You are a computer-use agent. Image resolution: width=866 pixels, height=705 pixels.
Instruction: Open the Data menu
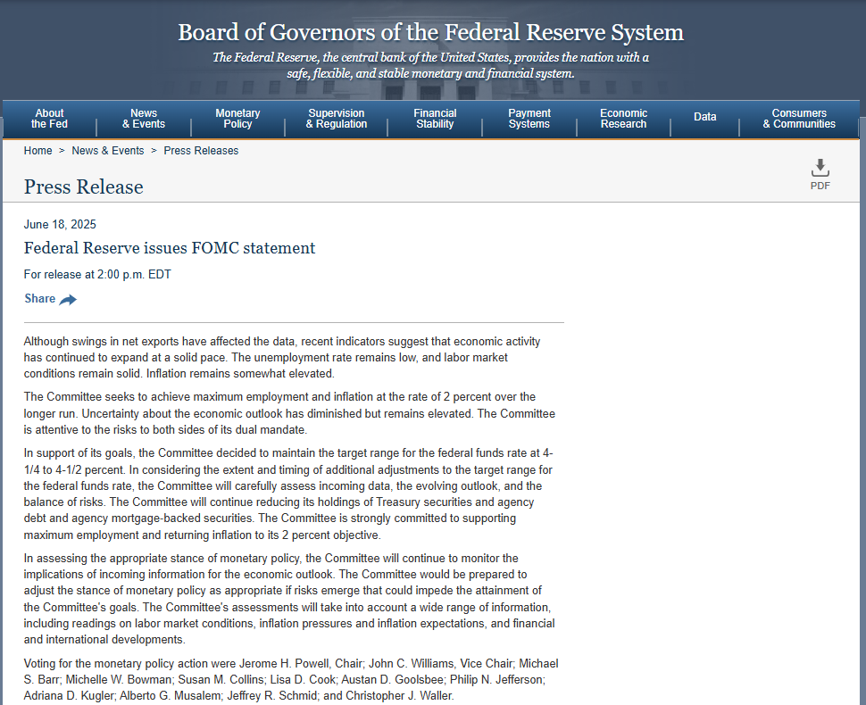point(704,117)
